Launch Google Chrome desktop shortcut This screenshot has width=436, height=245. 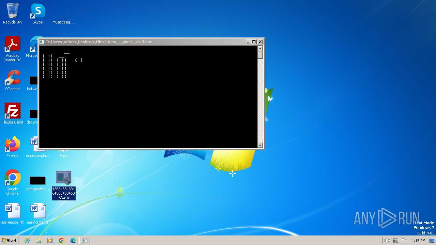click(x=12, y=182)
